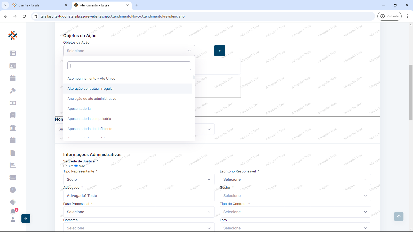Select Não for Segredo de Justiça
The height and width of the screenshot is (232, 413).
click(76, 166)
